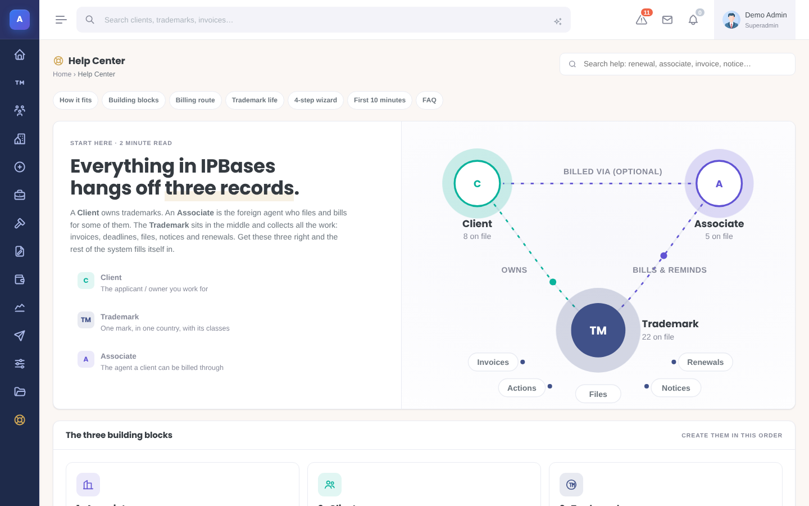Focus the global search clients field
Image resolution: width=809 pixels, height=506 pixels.
click(x=324, y=20)
